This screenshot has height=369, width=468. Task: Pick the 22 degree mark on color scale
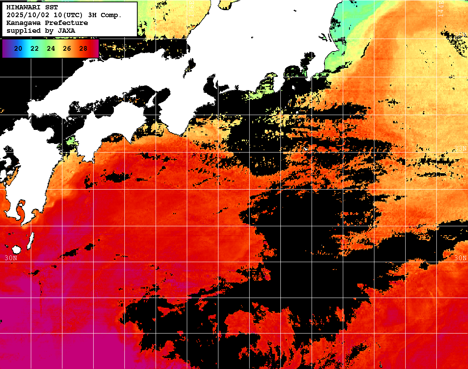tap(34, 49)
